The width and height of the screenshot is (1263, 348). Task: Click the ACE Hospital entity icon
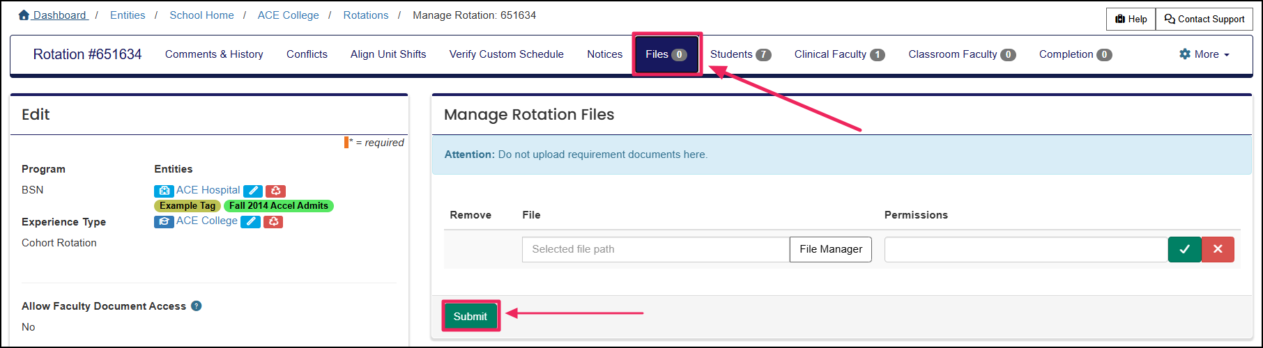click(164, 191)
